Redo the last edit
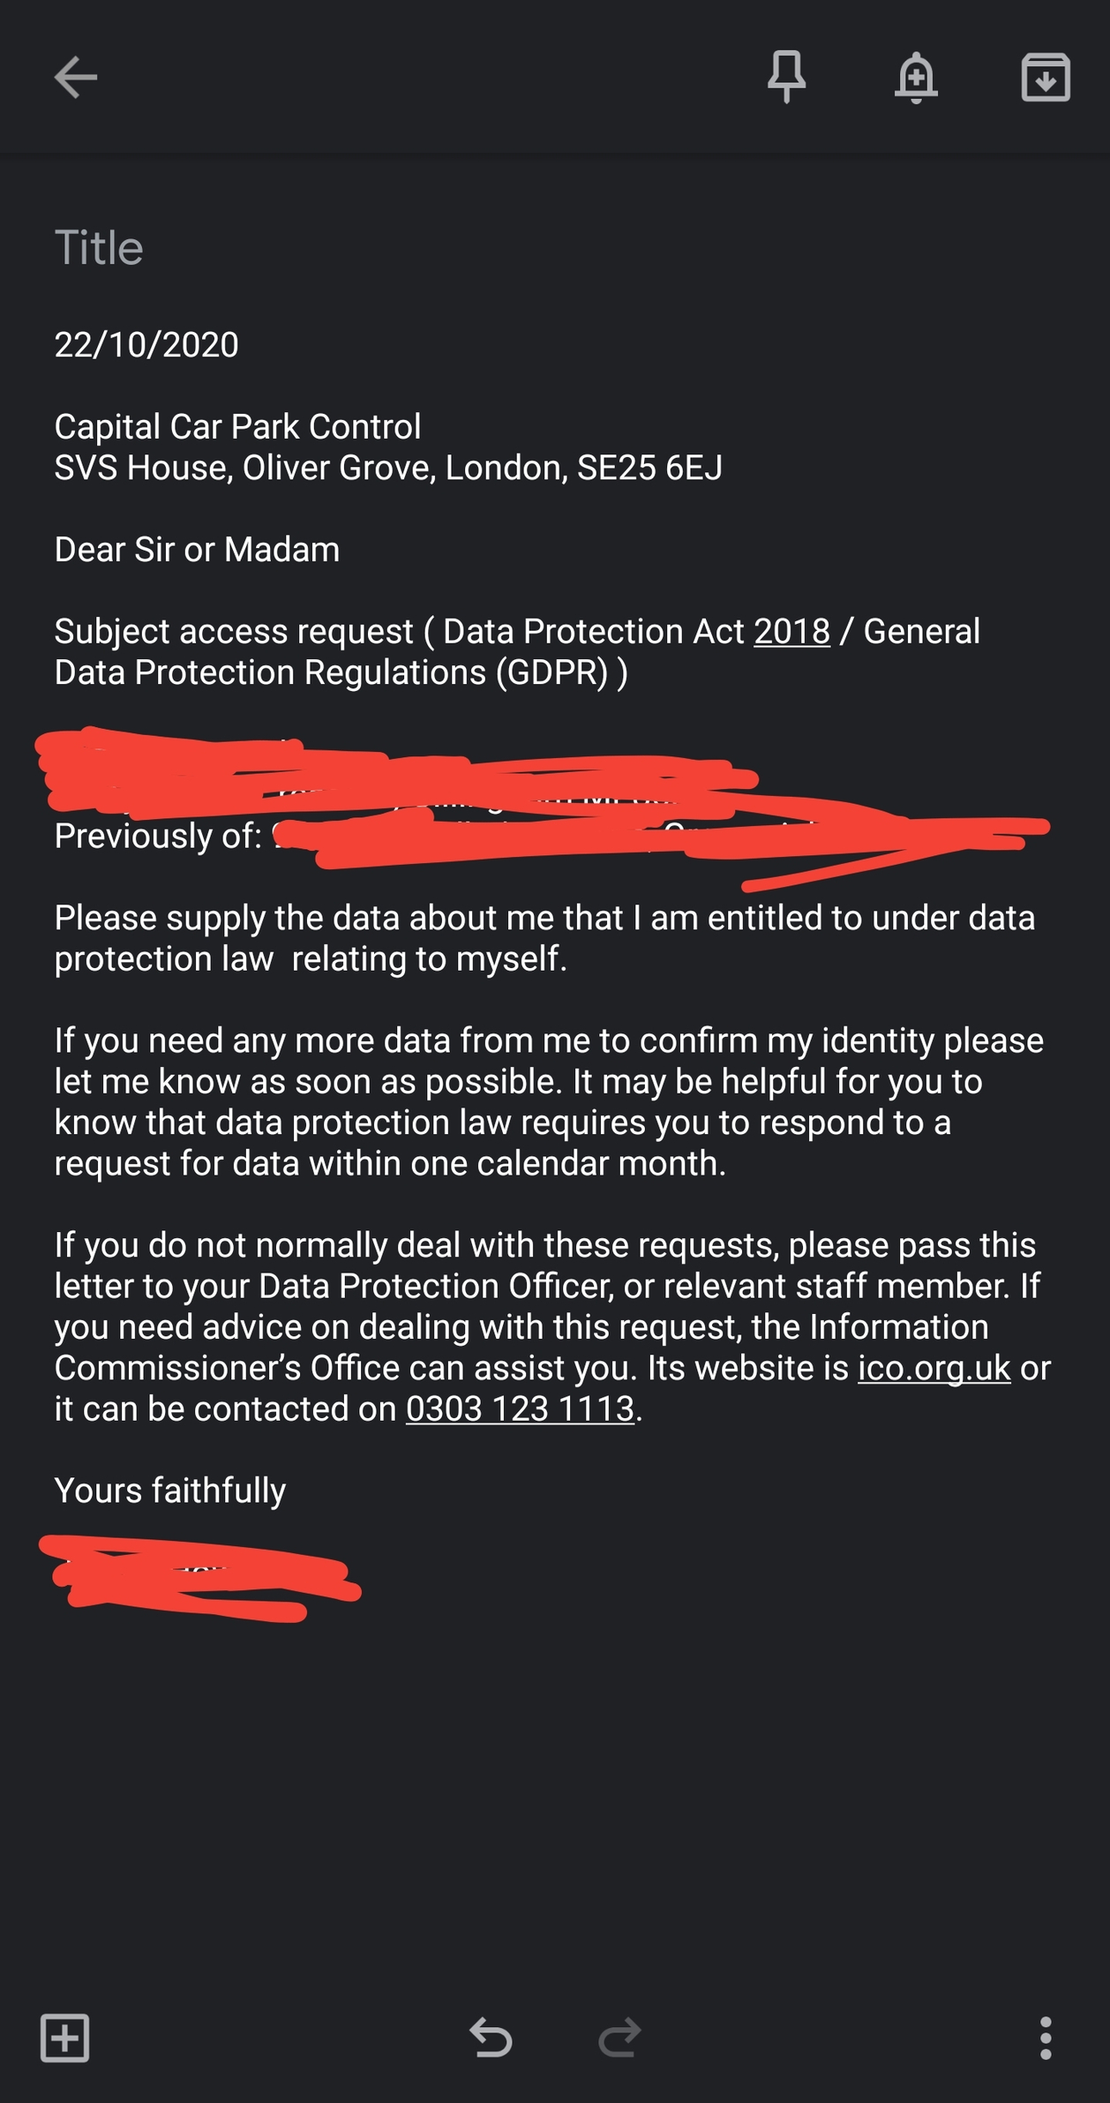This screenshot has height=2103, width=1110. (x=619, y=2038)
